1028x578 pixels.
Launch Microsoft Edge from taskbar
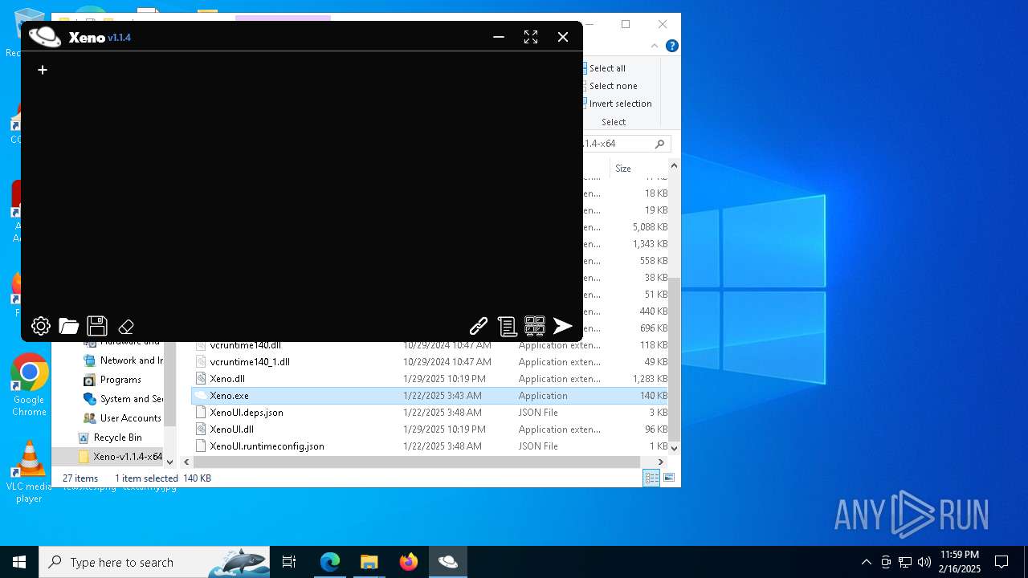point(330,562)
